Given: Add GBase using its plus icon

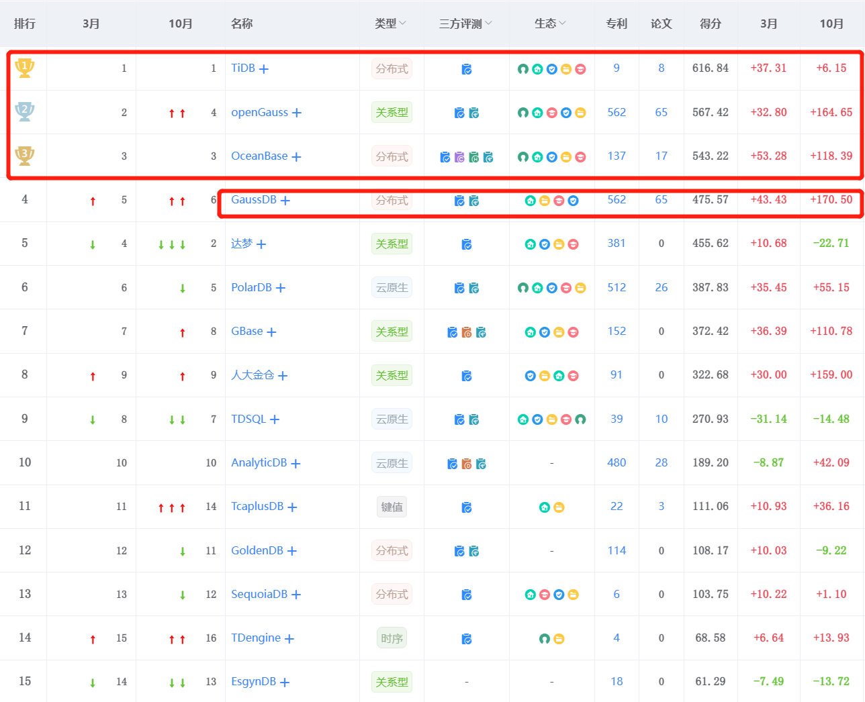Looking at the screenshot, I should [x=271, y=332].
